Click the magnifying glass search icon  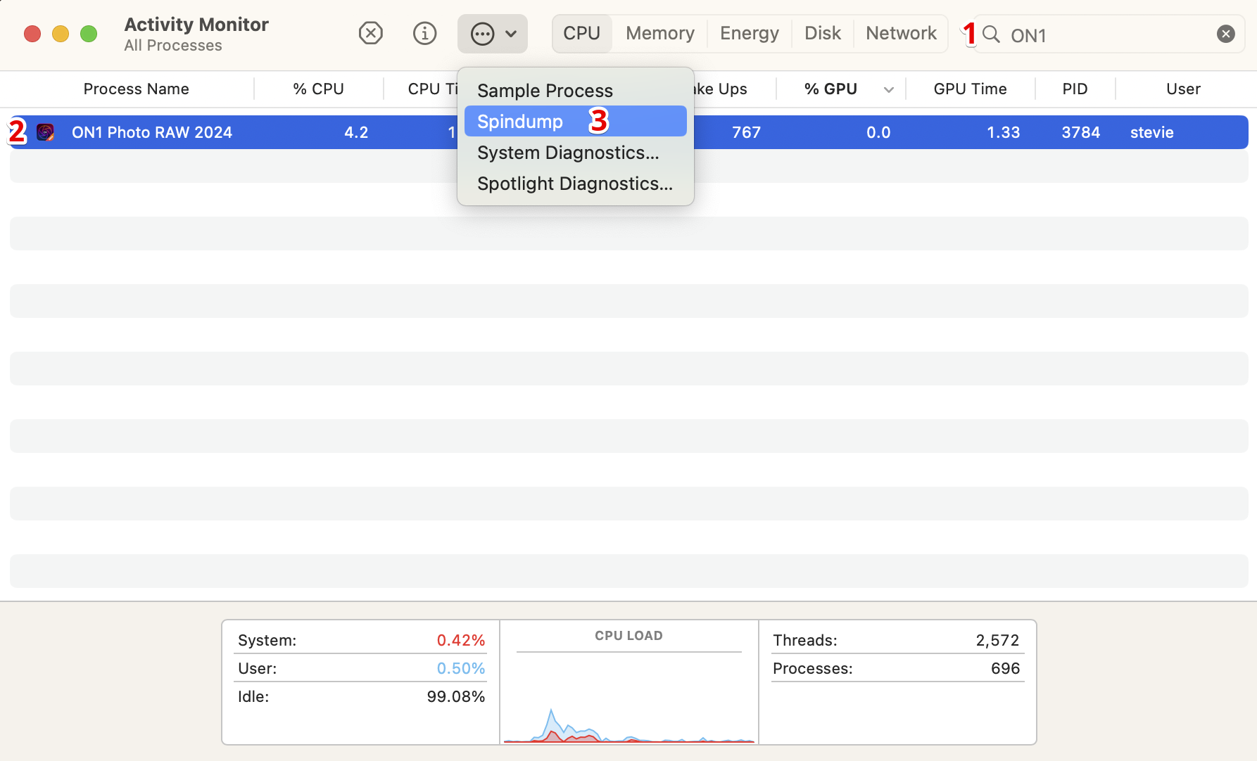point(991,34)
